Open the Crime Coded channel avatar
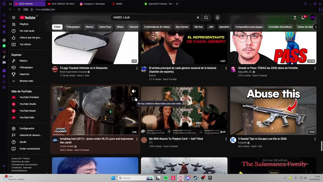Viewport: 323px width, 182px height. [55, 140]
